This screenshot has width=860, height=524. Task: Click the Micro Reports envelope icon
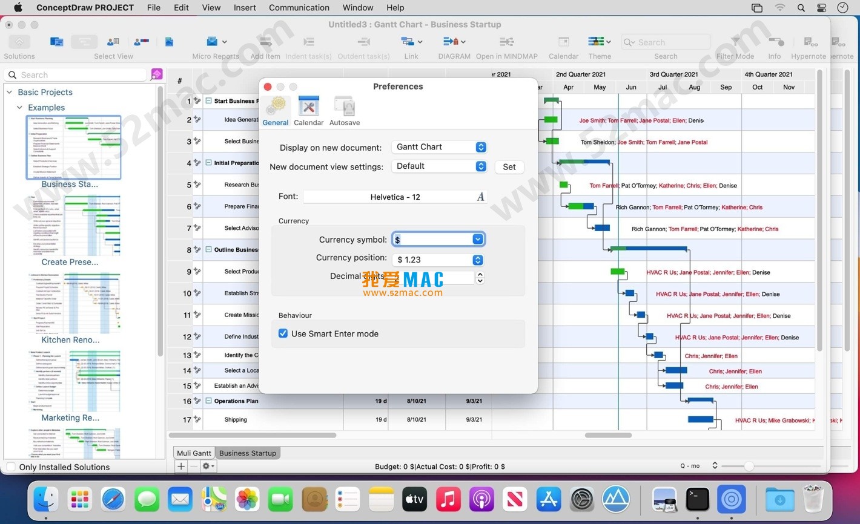(x=211, y=42)
